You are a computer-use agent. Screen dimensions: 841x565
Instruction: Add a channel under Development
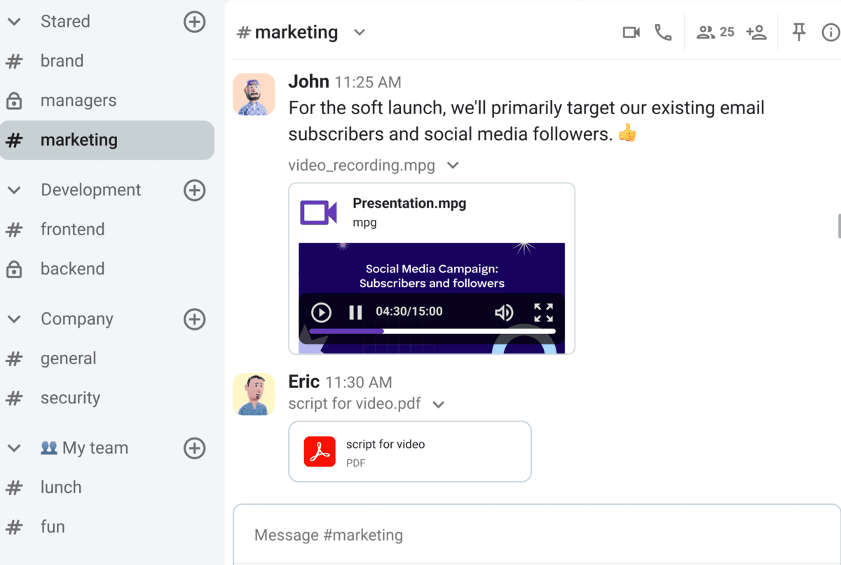[194, 190]
